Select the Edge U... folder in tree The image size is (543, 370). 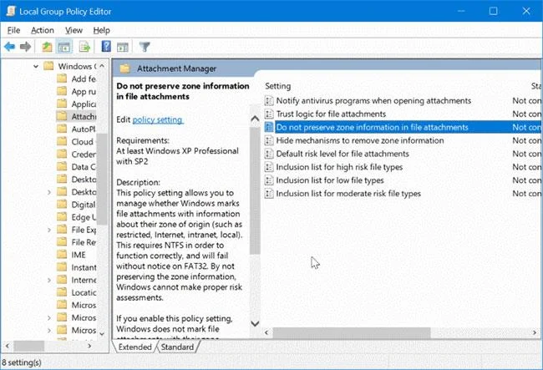pos(76,217)
